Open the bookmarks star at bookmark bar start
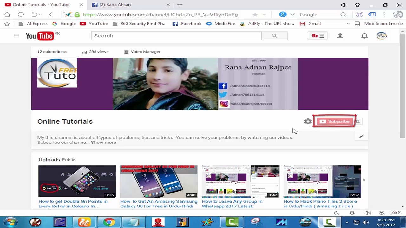The image size is (406, 228). [7, 24]
